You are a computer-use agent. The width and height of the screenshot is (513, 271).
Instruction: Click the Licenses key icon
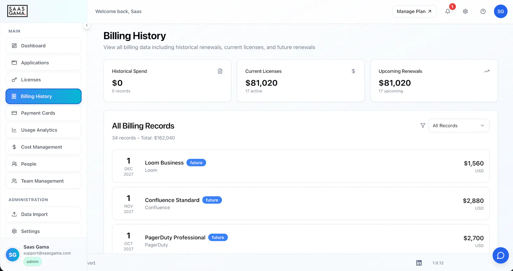[x=14, y=80]
